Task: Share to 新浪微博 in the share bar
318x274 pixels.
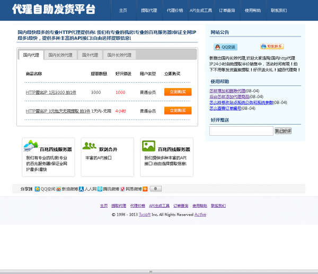Action: click(59, 189)
